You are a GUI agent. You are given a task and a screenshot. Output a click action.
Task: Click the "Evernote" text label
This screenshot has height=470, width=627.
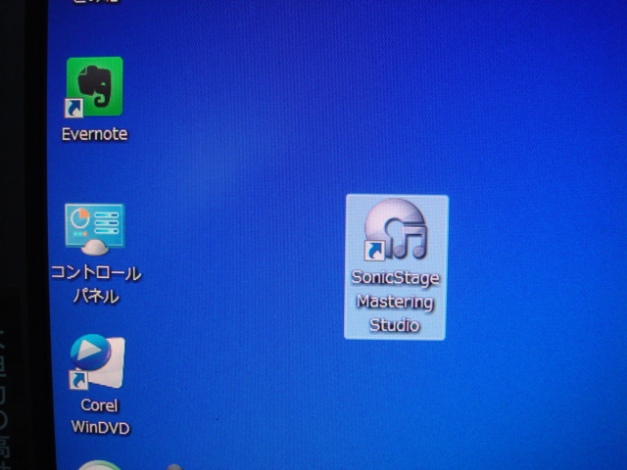click(94, 134)
